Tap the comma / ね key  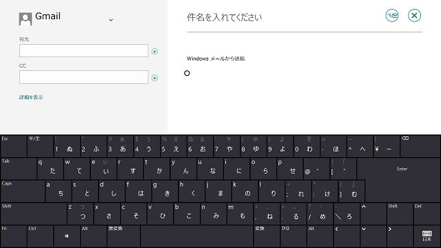tap(267, 214)
